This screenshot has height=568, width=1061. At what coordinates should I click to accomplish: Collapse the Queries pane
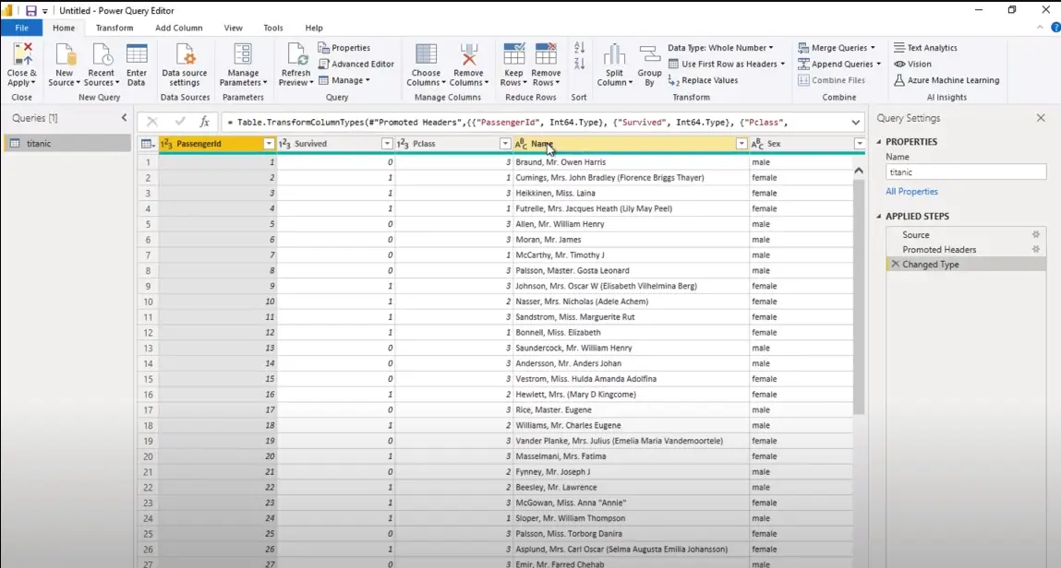click(x=124, y=117)
